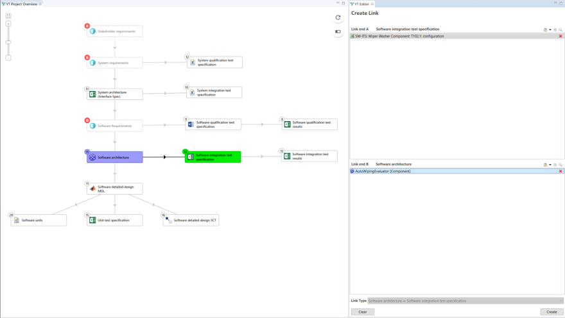Screen dimensions: 565x318
Task: Click the red badge on Stakeholder requirements
Action: [x=87, y=26]
